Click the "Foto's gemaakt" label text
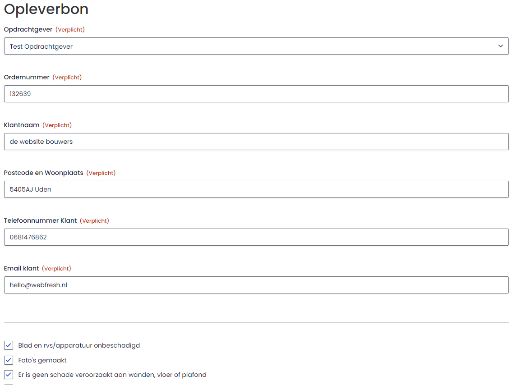The image size is (512, 385). 42,360
